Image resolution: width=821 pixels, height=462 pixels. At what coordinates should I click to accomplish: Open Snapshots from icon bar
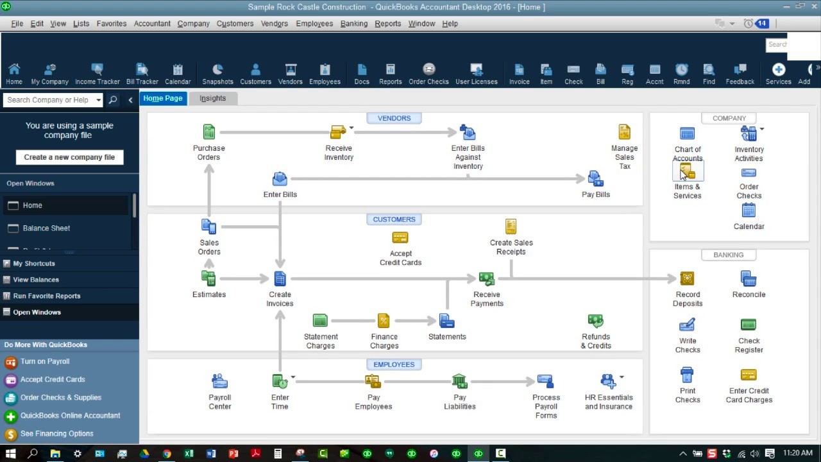coord(217,74)
